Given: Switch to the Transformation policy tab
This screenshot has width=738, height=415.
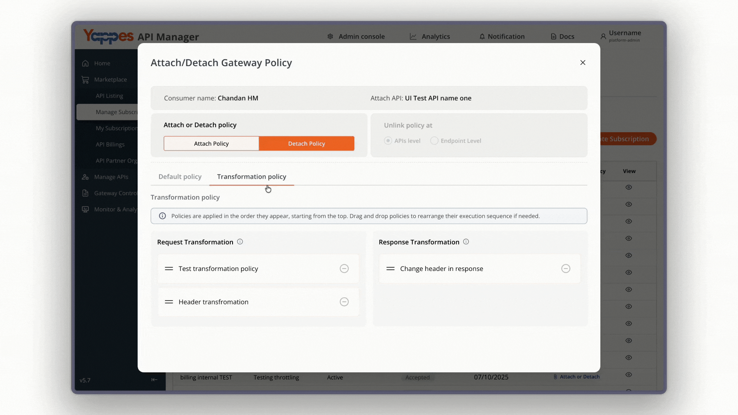Looking at the screenshot, I should click(x=252, y=177).
